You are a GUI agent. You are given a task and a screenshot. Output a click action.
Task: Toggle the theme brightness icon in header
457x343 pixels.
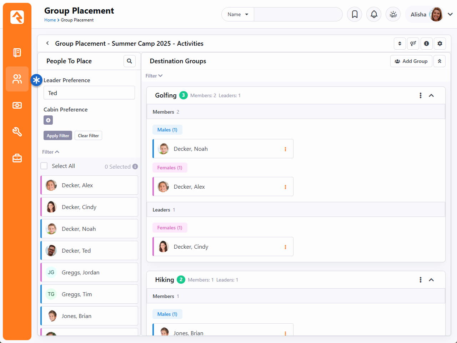coord(393,14)
